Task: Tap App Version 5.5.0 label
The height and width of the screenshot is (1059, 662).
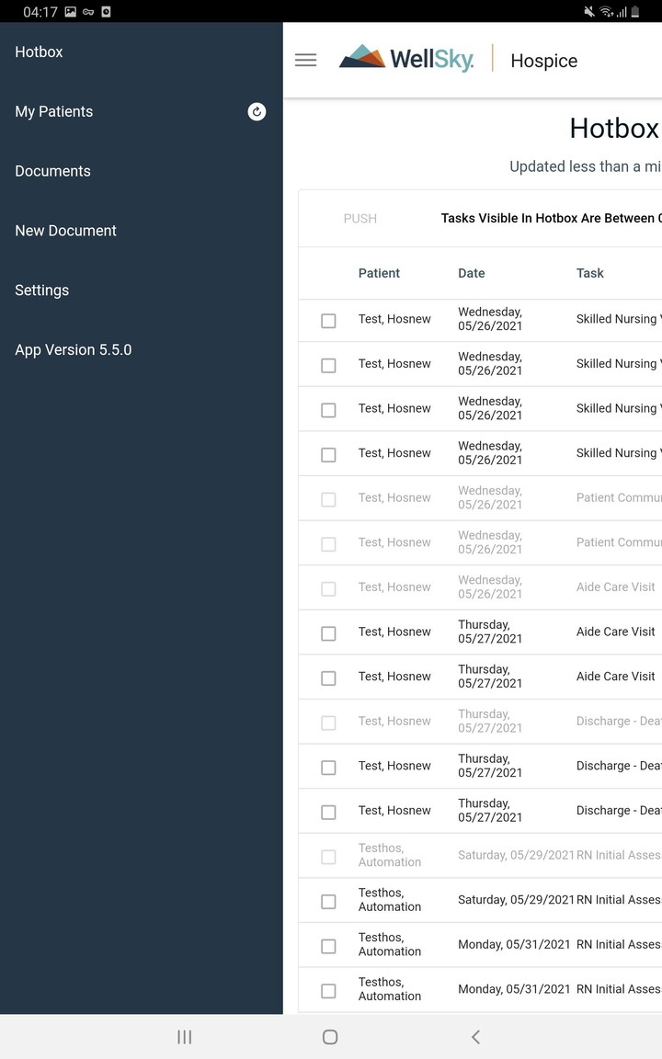Action: coord(73,350)
